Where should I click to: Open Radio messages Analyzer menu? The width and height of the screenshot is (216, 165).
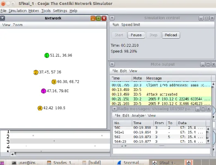tap(138, 115)
